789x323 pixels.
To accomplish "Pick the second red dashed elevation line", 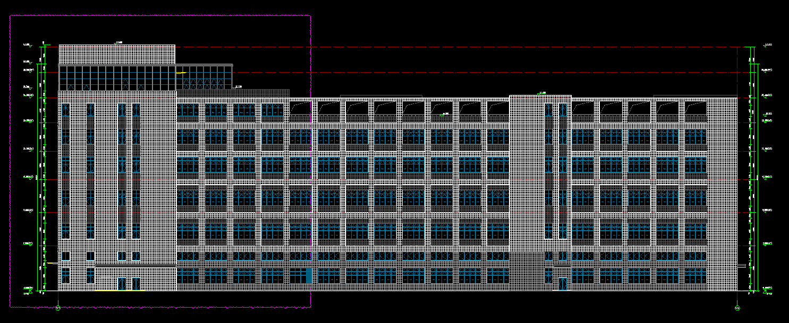I will click(478, 73).
